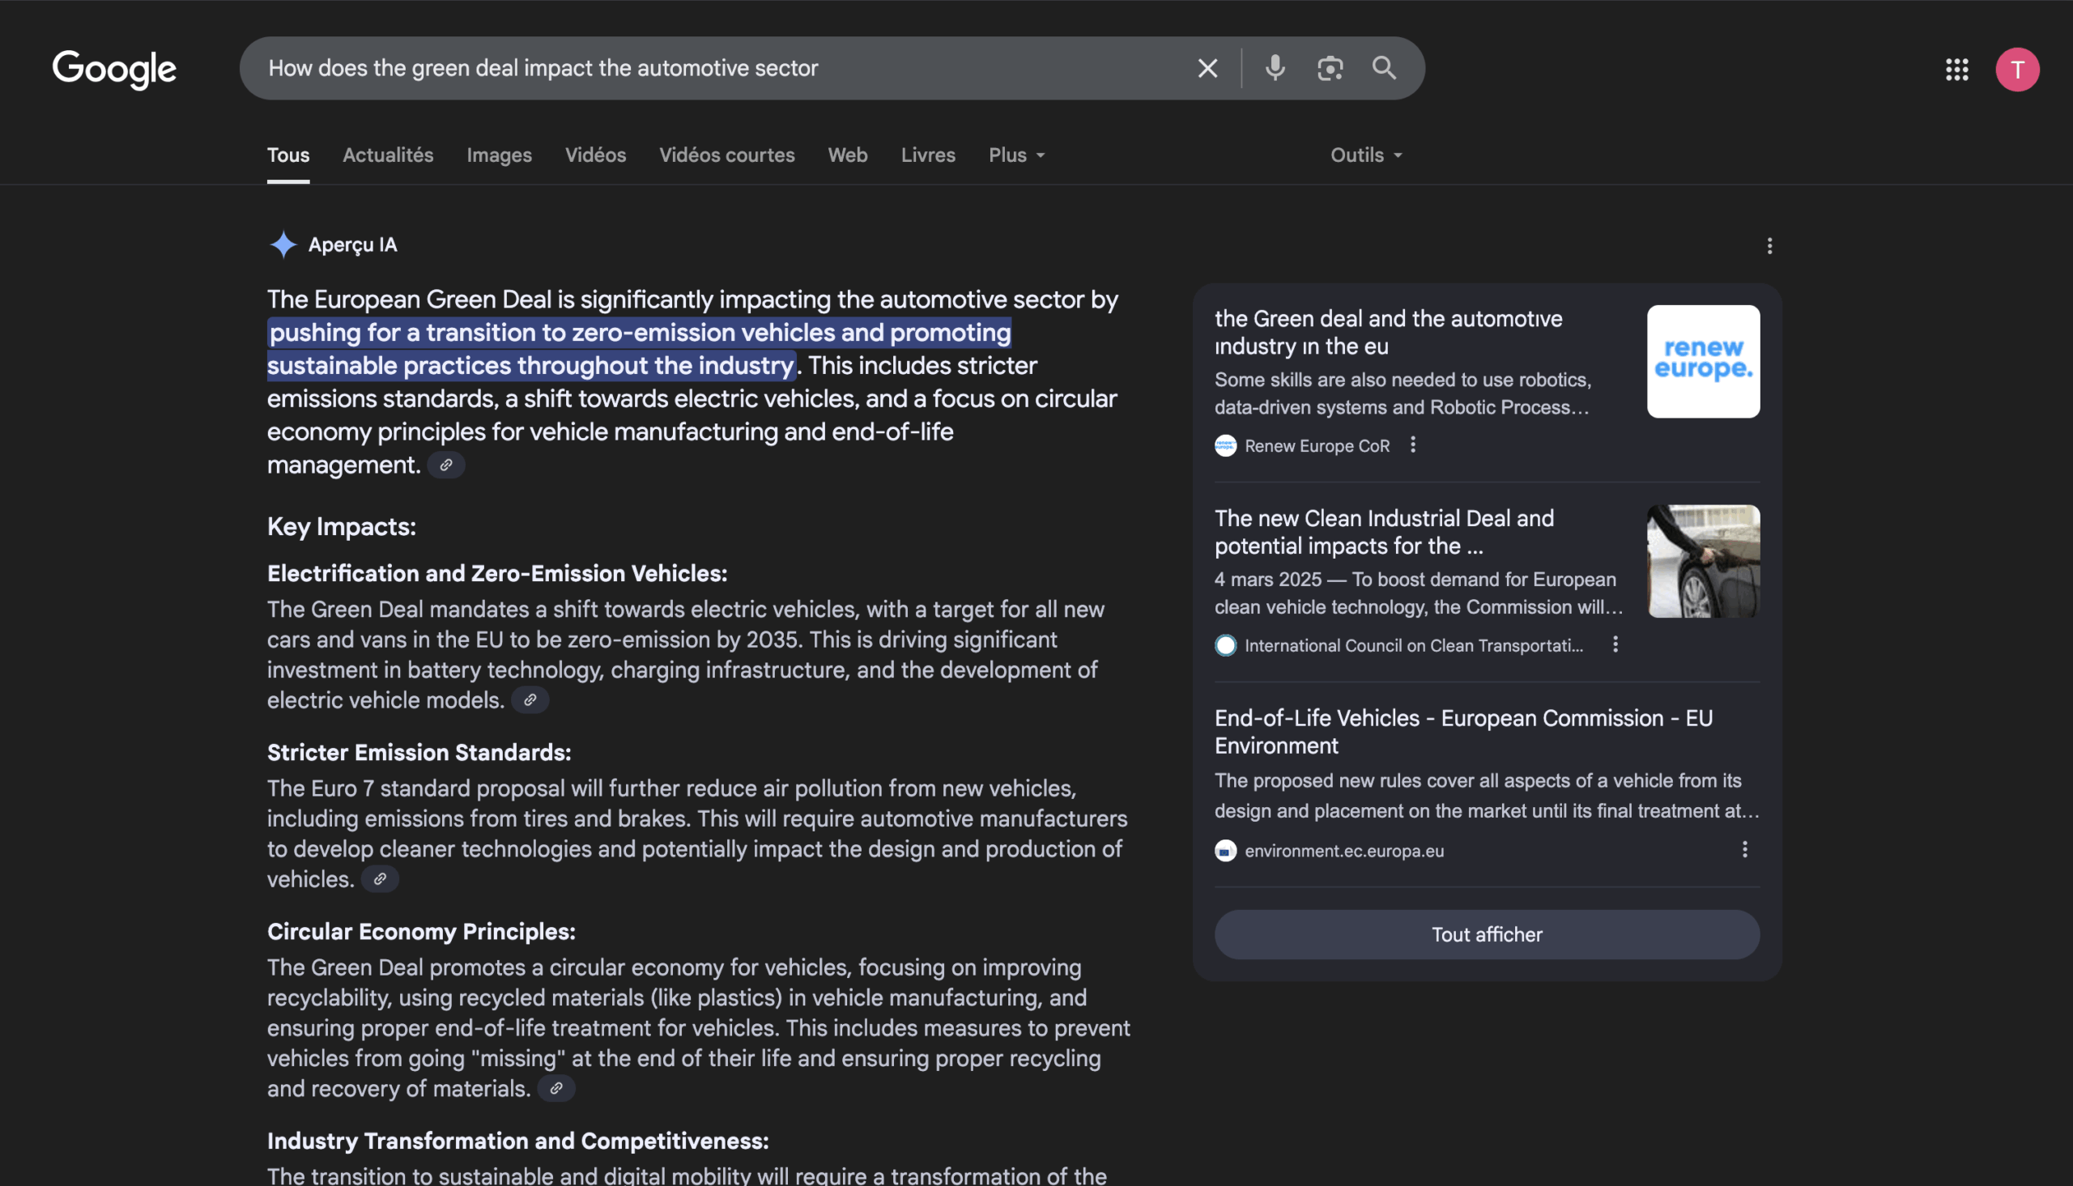Click the highlighted 'pushing for a transition' text
This screenshot has width=2073, height=1186.
coord(640,349)
